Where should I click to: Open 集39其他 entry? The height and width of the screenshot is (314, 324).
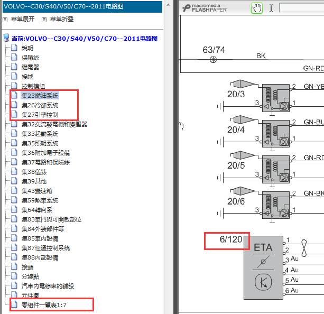pos(34,181)
